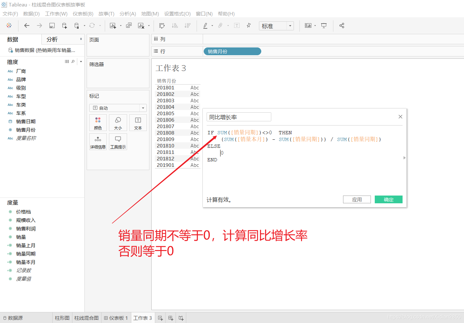Click view data icon in dimensions header
This screenshot has width=464, height=323.
click(x=67, y=61)
